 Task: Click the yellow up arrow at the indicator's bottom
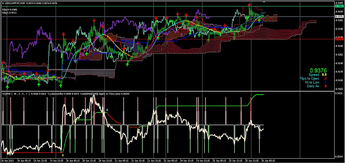(x=63, y=155)
